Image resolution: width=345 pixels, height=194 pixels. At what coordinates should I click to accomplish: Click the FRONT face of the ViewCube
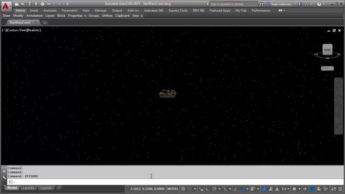click(x=327, y=50)
